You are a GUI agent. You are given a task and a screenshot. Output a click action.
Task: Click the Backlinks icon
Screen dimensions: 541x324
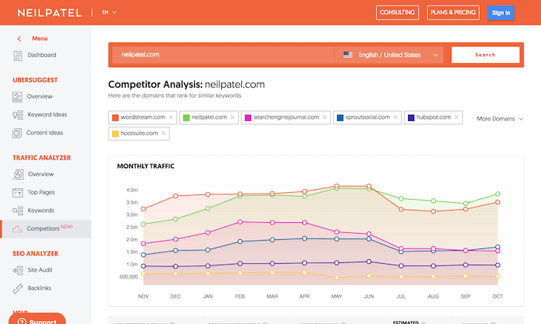click(18, 287)
